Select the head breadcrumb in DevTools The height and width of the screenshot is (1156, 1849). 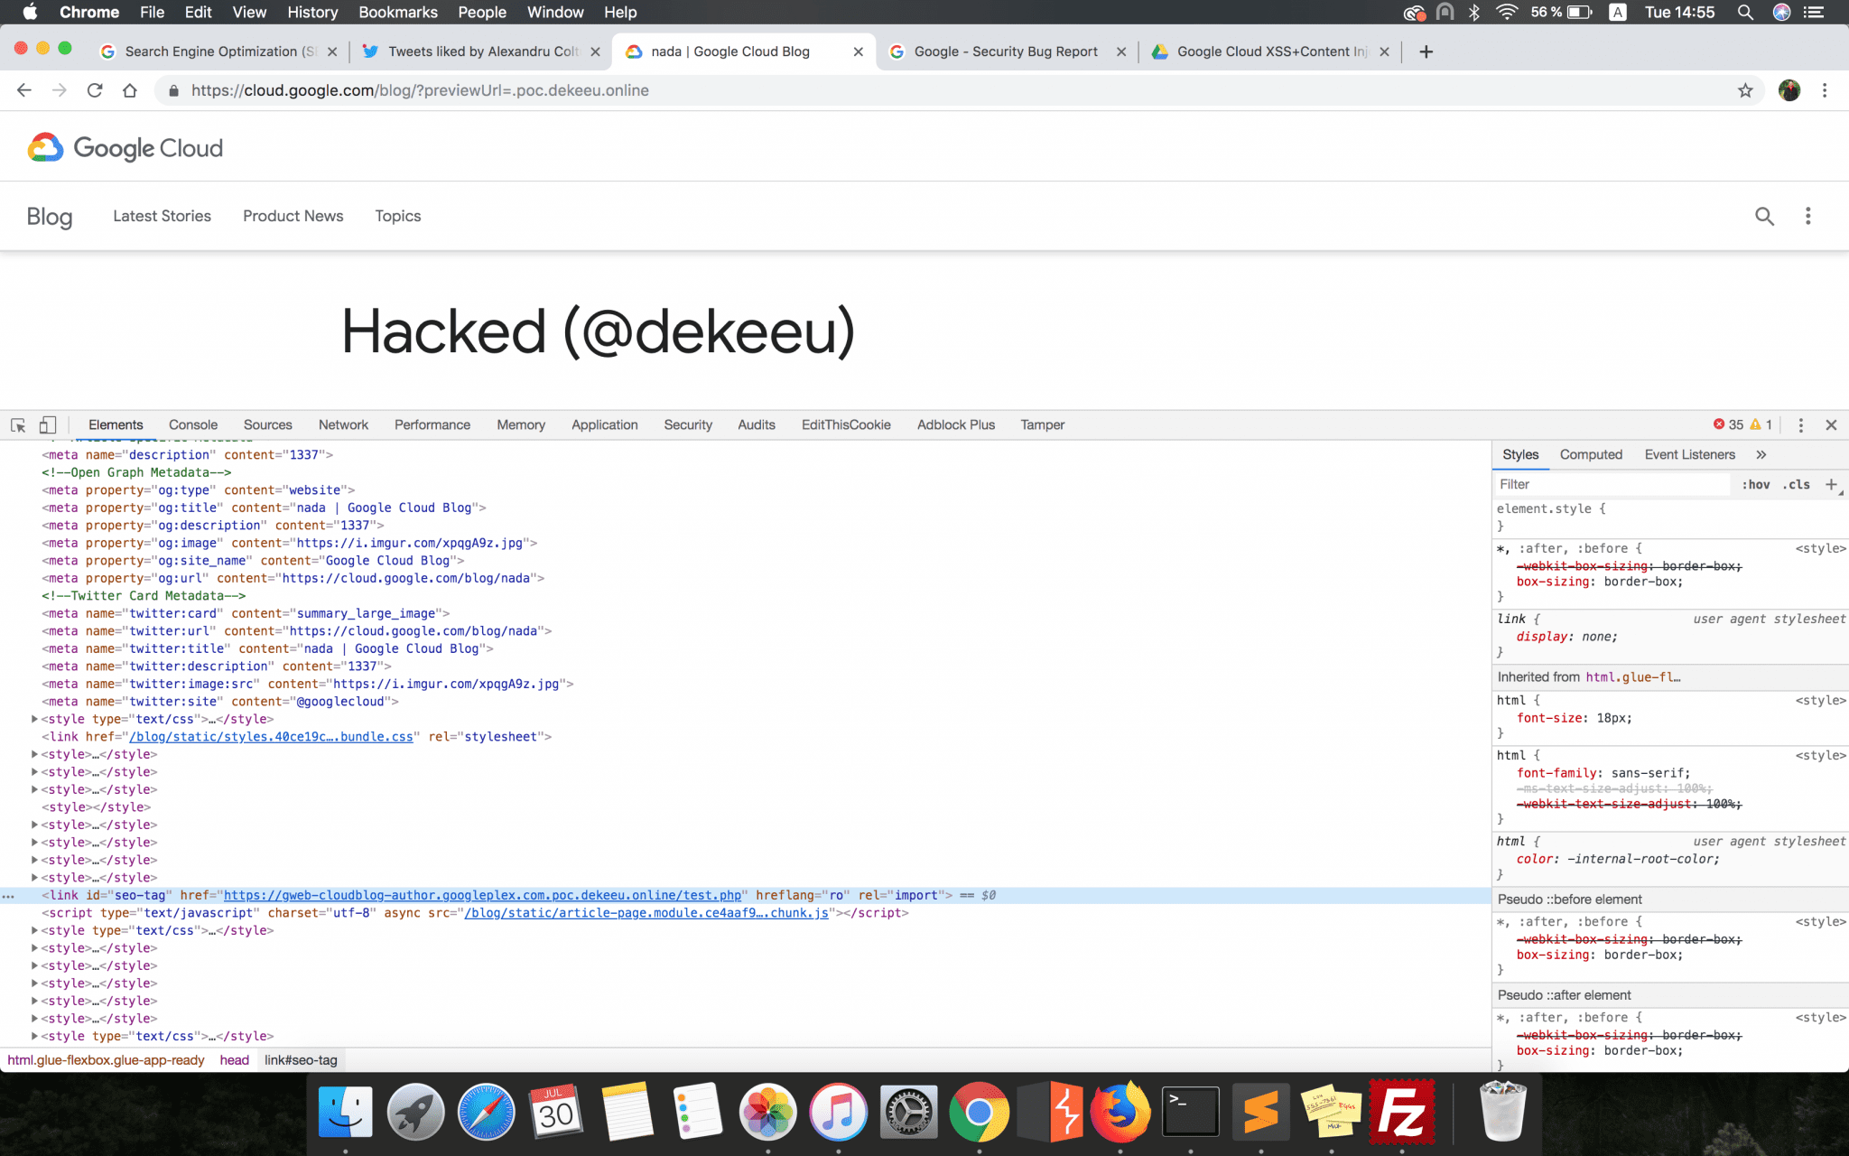point(235,1060)
